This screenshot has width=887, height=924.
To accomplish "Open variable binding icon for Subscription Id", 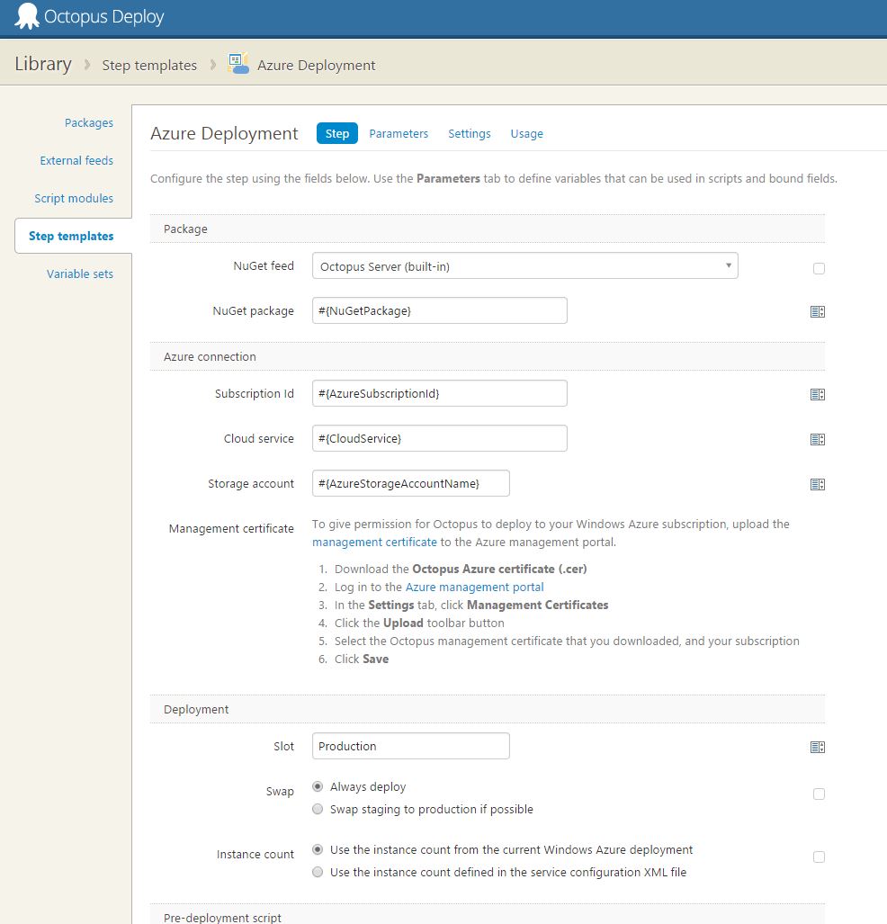I will (818, 394).
